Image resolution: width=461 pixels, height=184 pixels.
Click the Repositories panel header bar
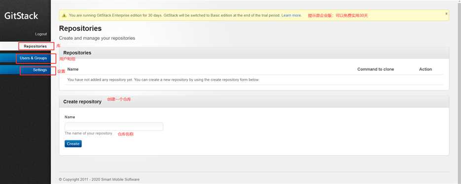point(254,53)
